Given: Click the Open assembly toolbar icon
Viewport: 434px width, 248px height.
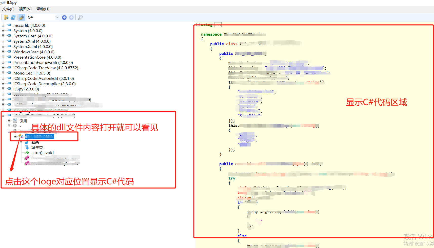Looking at the screenshot, I should point(6,17).
